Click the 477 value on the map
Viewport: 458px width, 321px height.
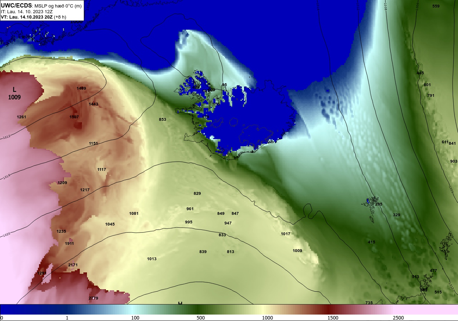pyautogui.click(x=433, y=271)
